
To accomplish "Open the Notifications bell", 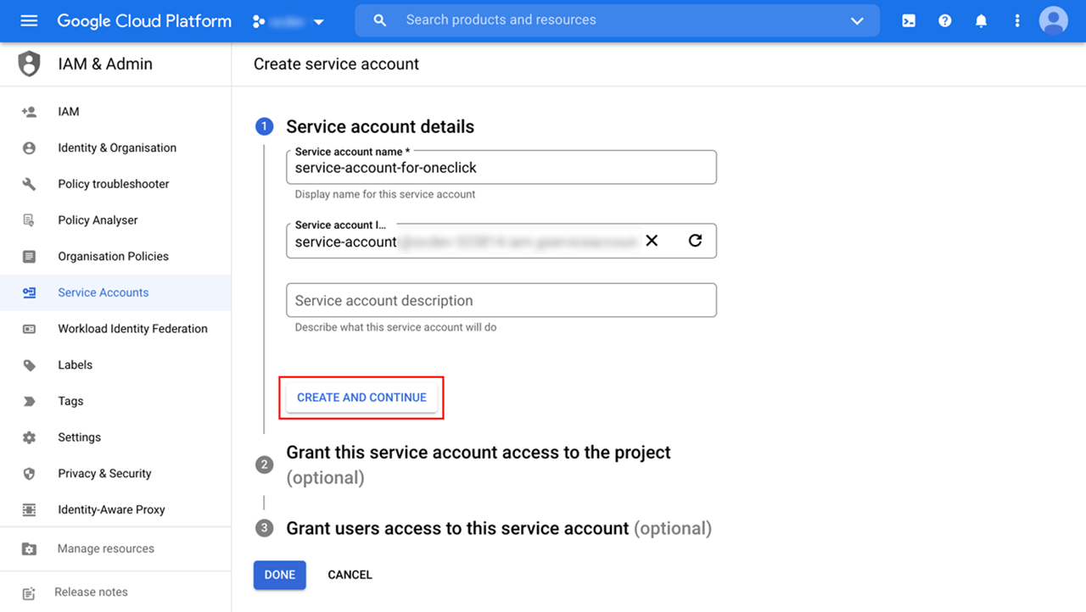I will click(x=981, y=21).
